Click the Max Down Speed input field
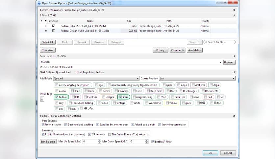The width and height of the screenshot is (275, 159). point(137,142)
